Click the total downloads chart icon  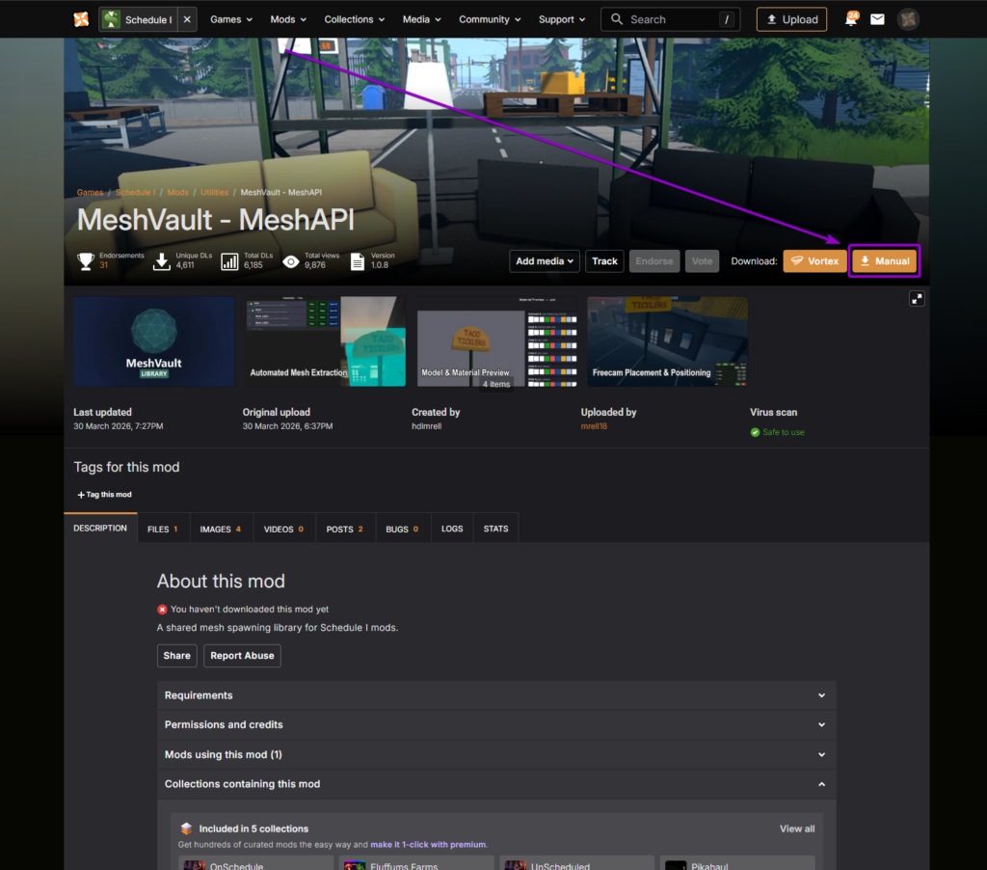[229, 260]
